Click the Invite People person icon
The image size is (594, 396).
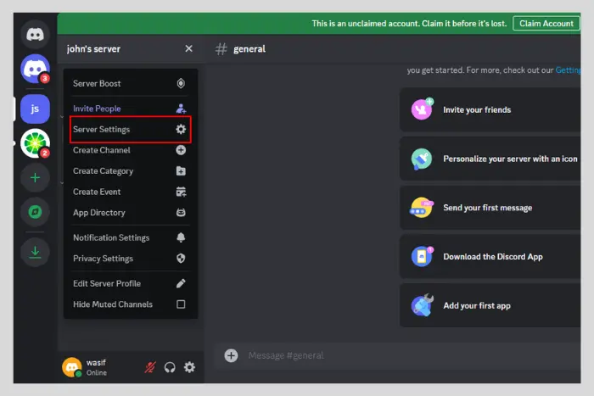[181, 109]
